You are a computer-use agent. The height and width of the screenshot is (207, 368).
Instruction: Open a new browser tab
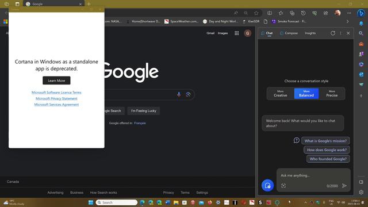pyautogui.click(x=89, y=4)
